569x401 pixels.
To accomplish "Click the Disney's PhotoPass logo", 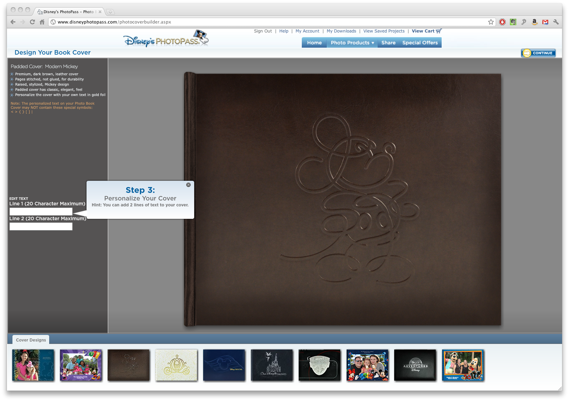I will pyautogui.click(x=166, y=39).
